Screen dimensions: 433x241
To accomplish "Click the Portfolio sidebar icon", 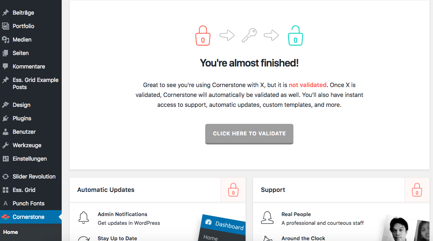I will pyautogui.click(x=6, y=26).
